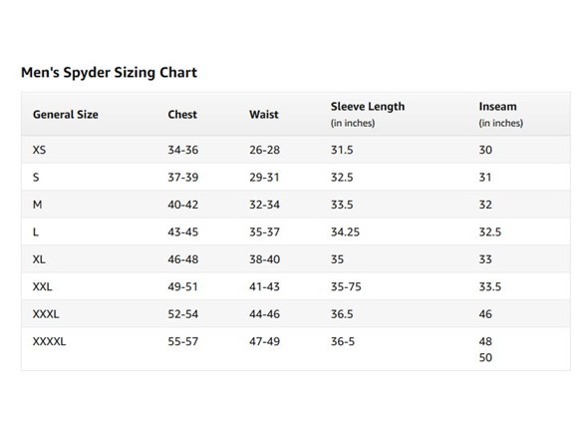Click the XXXXL size row label
Screen dimensions: 586x440
tap(49, 341)
